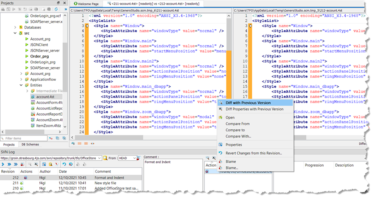Select revision 212 row in SVN Log

(71, 178)
